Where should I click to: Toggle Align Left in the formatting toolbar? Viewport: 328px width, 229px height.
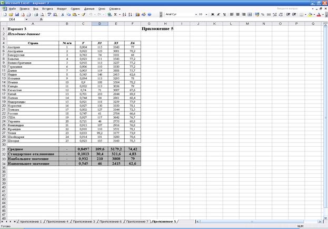tap(232, 14)
